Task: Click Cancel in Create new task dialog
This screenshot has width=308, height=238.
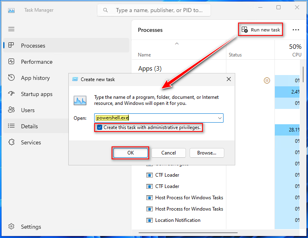Action: [169, 153]
